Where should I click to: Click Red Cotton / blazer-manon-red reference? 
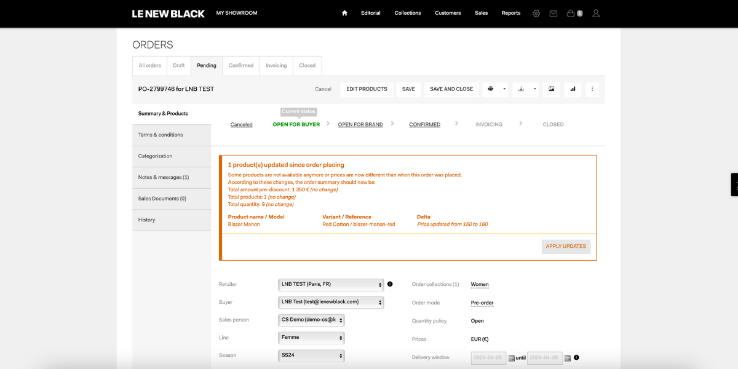point(359,224)
